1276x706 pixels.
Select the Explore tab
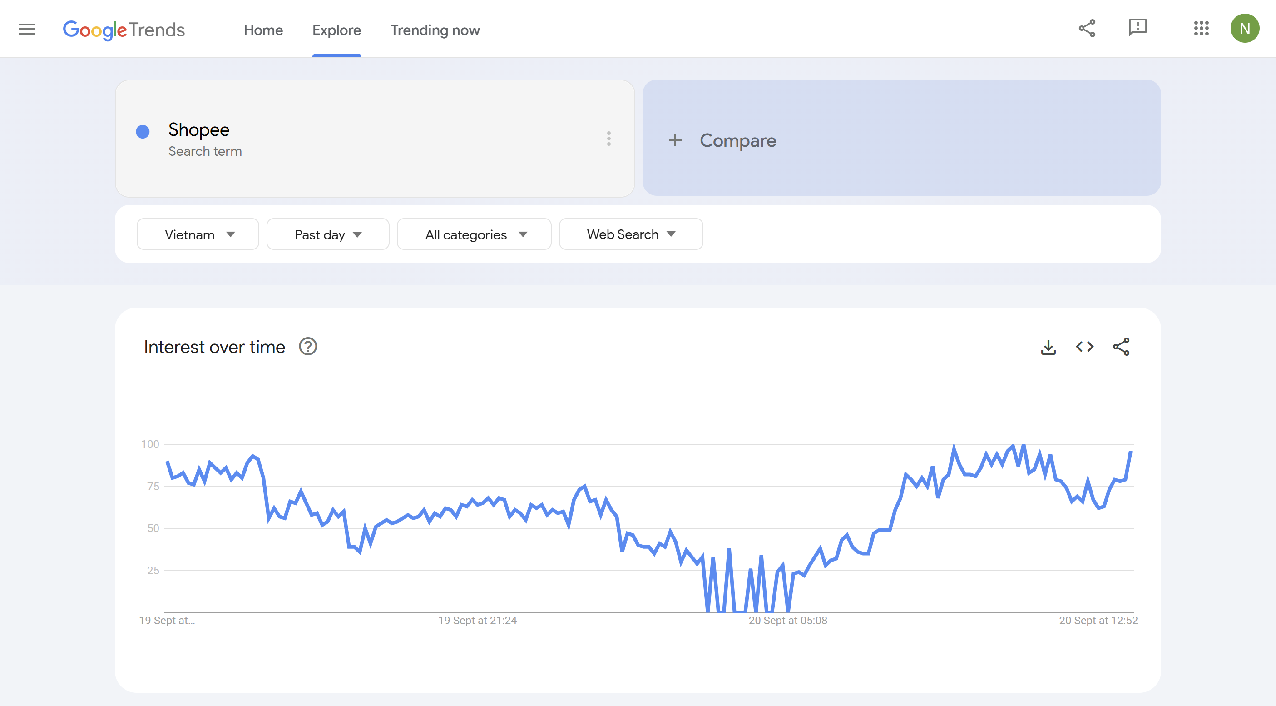tap(336, 30)
